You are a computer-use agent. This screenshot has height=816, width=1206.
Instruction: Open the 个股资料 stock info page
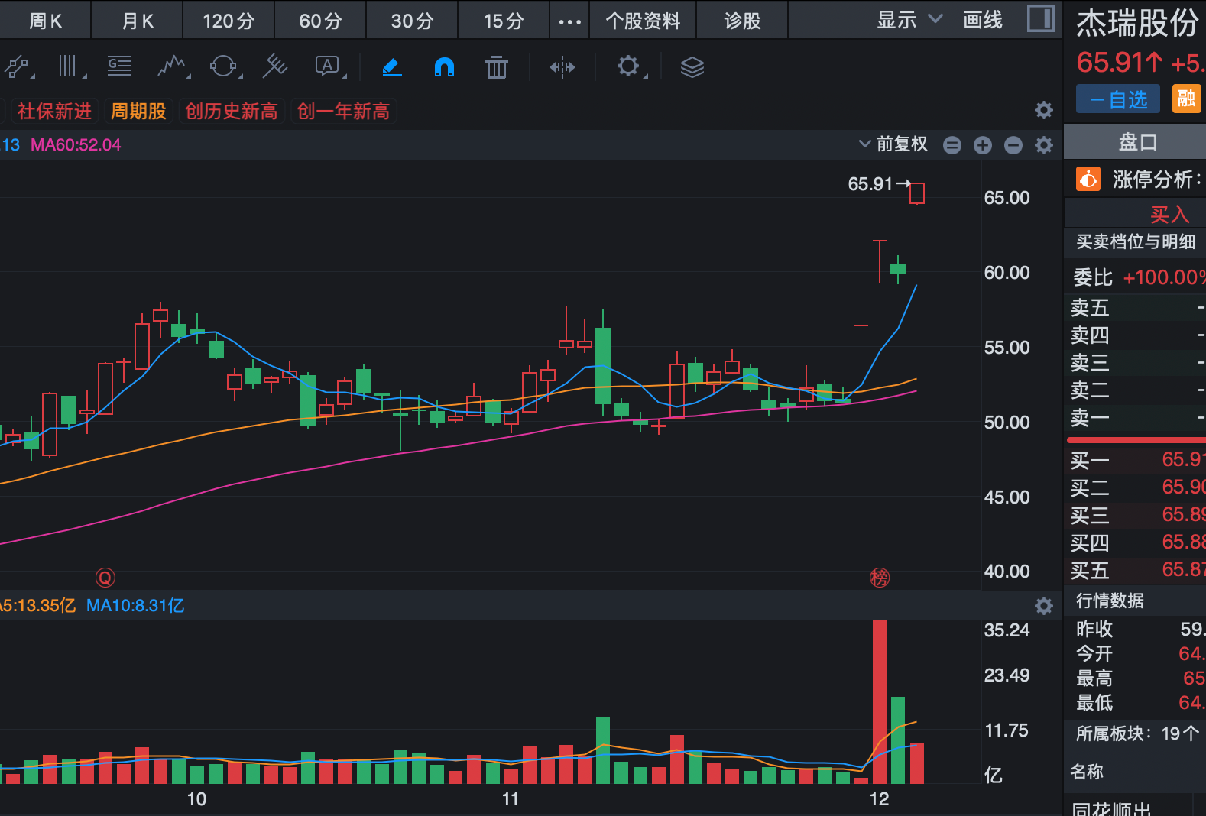[x=642, y=21]
